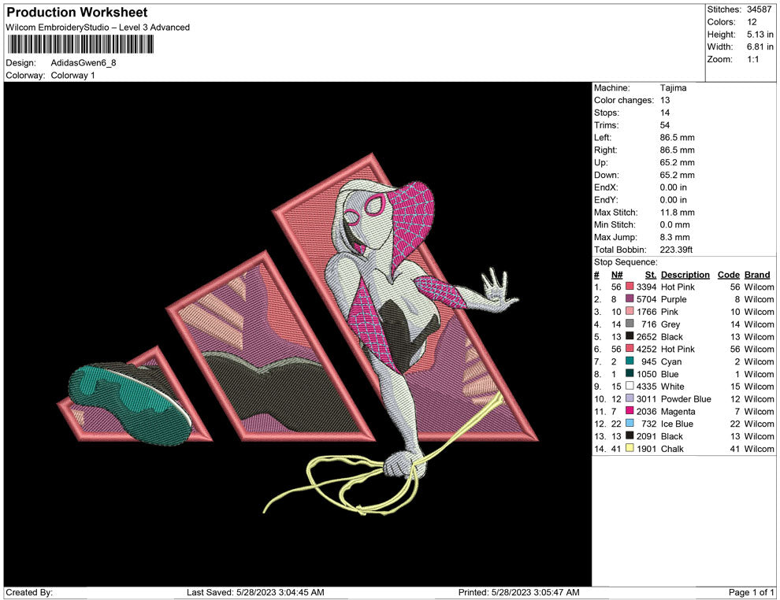Click the Description column header

coord(685,275)
